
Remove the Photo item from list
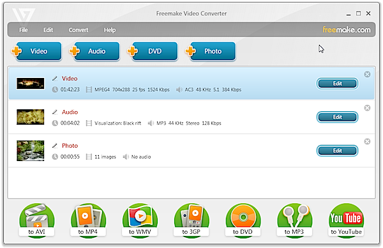[x=367, y=141]
